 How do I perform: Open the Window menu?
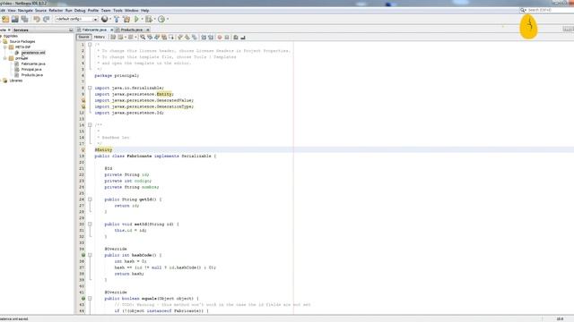click(x=132, y=11)
